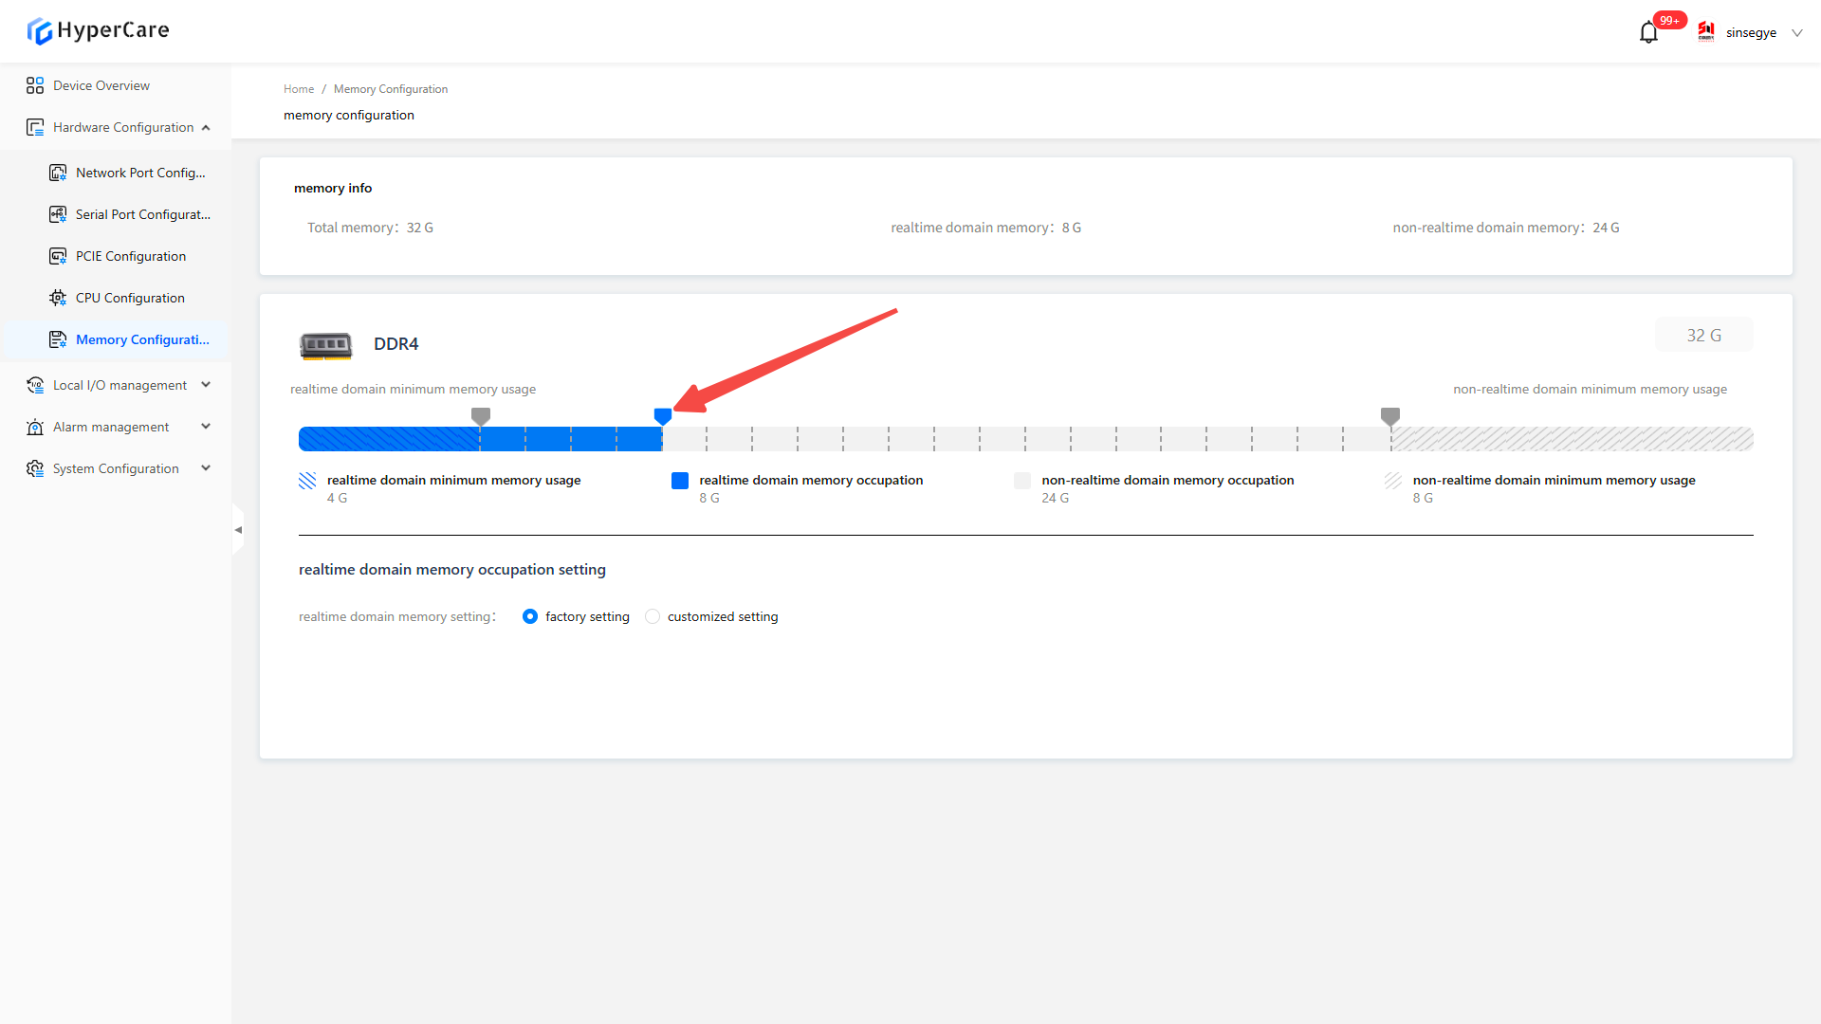Select the customized setting radio button

tap(653, 616)
